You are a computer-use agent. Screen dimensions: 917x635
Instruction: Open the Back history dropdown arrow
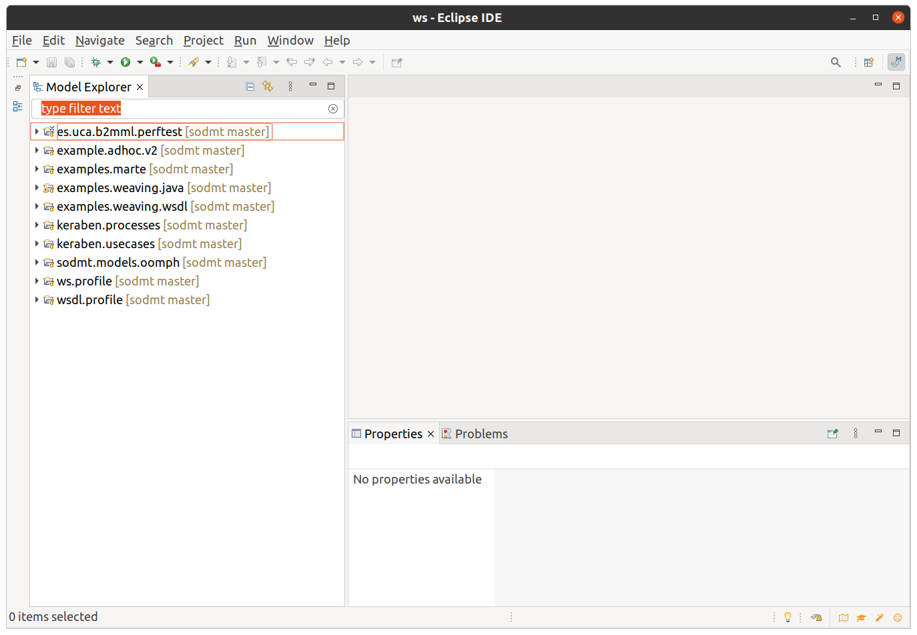point(342,62)
